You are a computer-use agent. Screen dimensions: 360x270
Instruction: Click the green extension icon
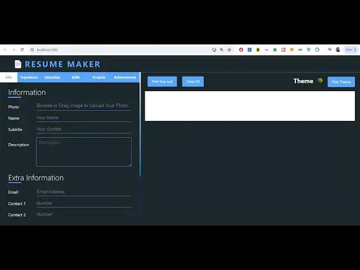tap(275, 49)
